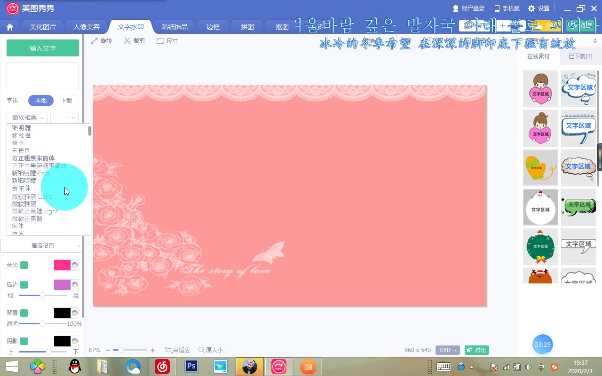The height and width of the screenshot is (376, 602).
Task: Toggle the 描边 stroke checkbox
Action: 24,285
